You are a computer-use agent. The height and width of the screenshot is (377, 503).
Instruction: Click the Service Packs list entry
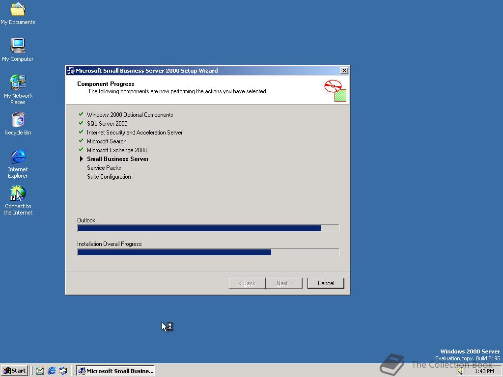(x=104, y=168)
